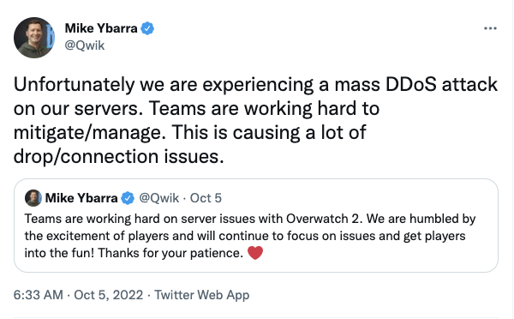Click the 6:33 AM timestamp
The image size is (514, 319).
(x=38, y=295)
